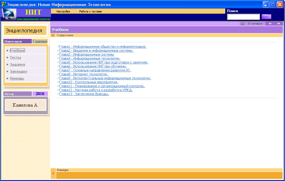Open Глава10 Контрольные мероприятия
285x181 pixels.
coord(89,82)
